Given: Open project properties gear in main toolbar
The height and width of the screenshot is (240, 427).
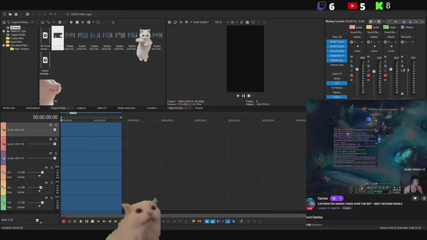Looking at the screenshot, I should tap(28, 14).
